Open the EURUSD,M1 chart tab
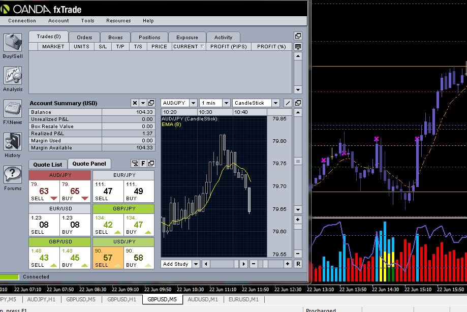467x312 pixels. pyautogui.click(x=243, y=299)
